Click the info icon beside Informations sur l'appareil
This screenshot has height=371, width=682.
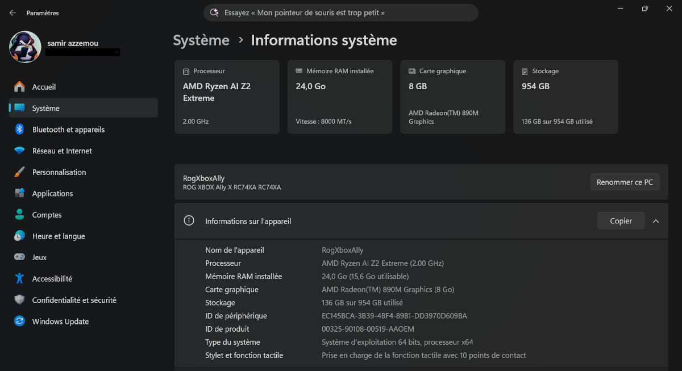coord(189,220)
